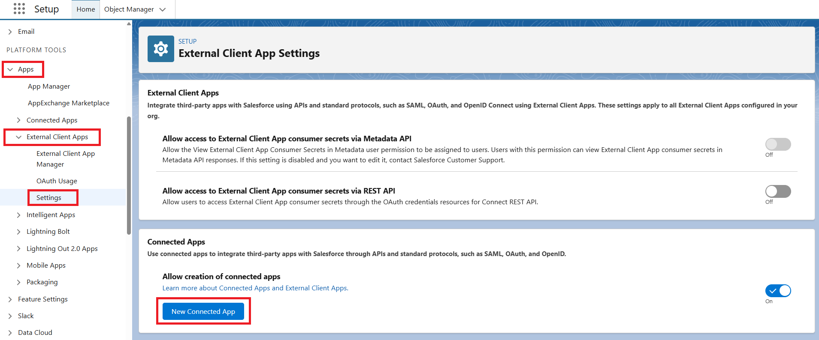Expand the Data Cloud chevron

pyautogui.click(x=10, y=333)
